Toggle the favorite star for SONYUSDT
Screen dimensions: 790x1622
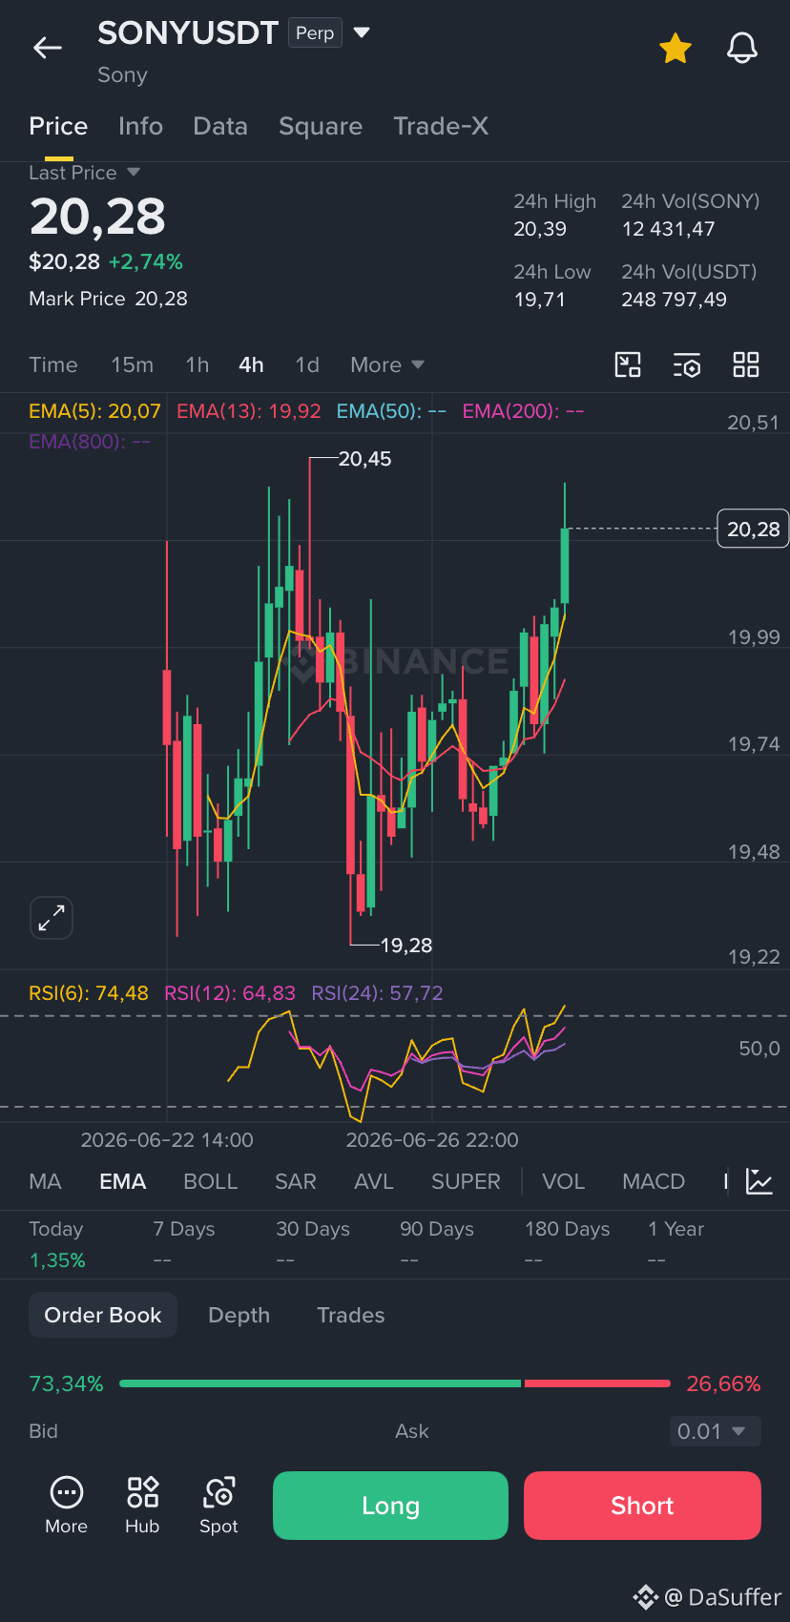tap(676, 48)
